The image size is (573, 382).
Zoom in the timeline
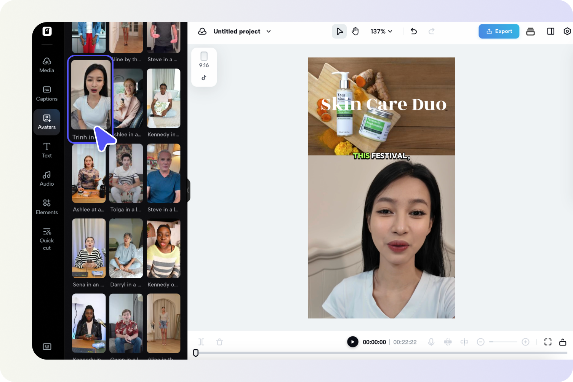click(525, 342)
